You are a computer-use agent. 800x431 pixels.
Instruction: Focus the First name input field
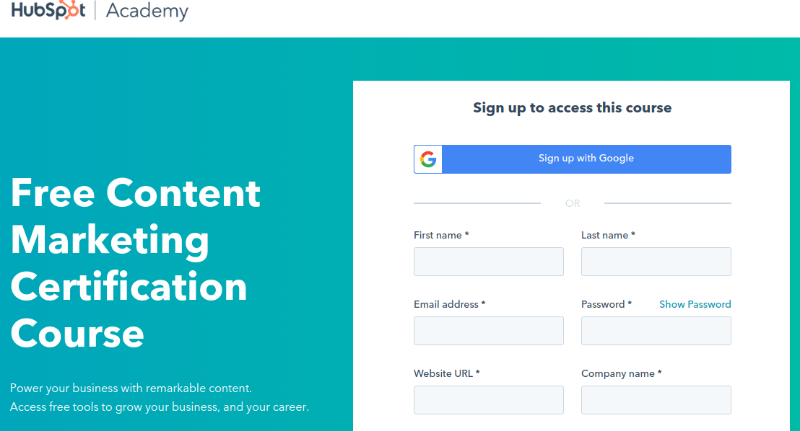coord(489,262)
